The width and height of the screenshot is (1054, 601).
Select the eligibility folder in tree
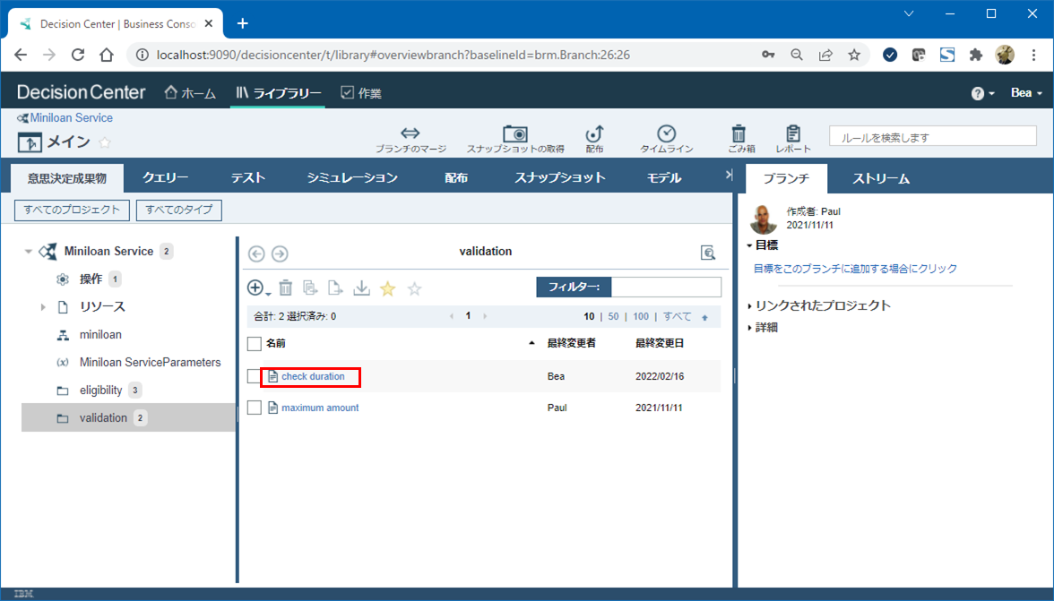(x=100, y=391)
